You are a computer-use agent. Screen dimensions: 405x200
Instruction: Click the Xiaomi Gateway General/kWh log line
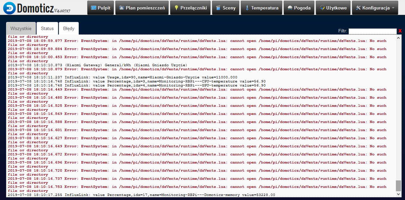pyautogui.click(x=98, y=65)
